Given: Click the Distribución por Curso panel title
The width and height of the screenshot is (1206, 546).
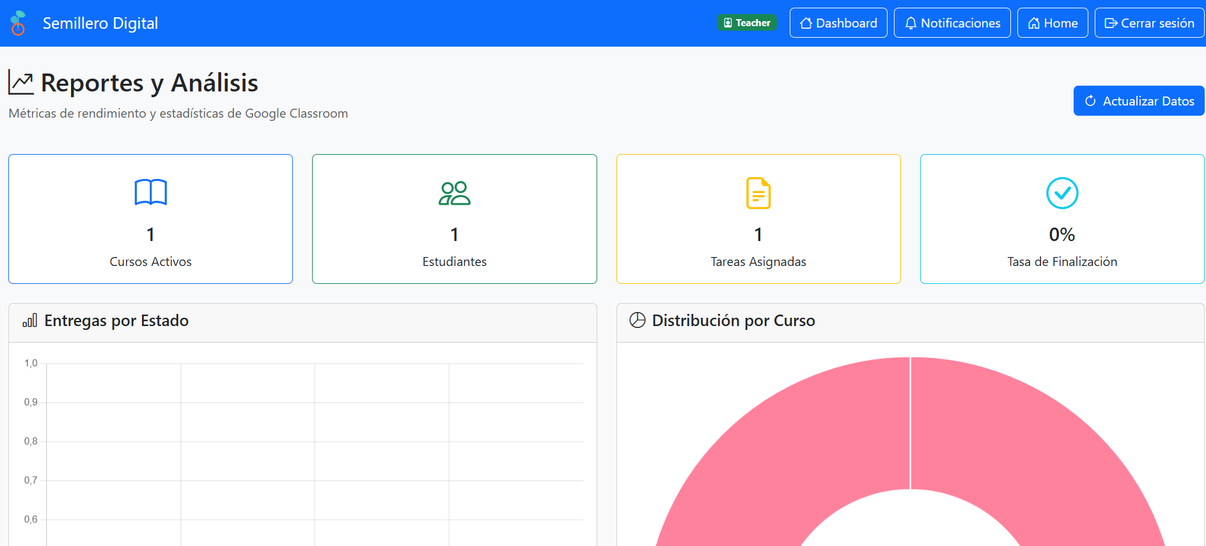Looking at the screenshot, I should pyautogui.click(x=733, y=320).
